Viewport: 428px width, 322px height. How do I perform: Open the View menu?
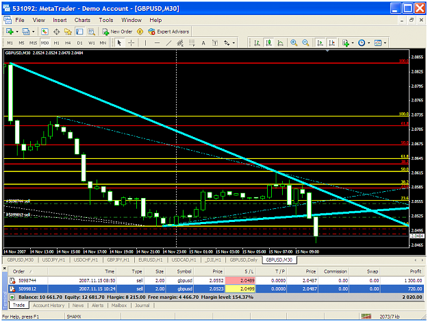39,20
